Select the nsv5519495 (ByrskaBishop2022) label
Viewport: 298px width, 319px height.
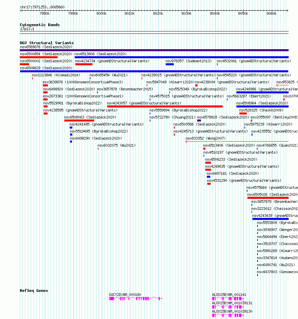99,131
